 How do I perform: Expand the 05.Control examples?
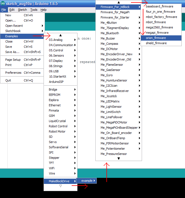[61, 50]
